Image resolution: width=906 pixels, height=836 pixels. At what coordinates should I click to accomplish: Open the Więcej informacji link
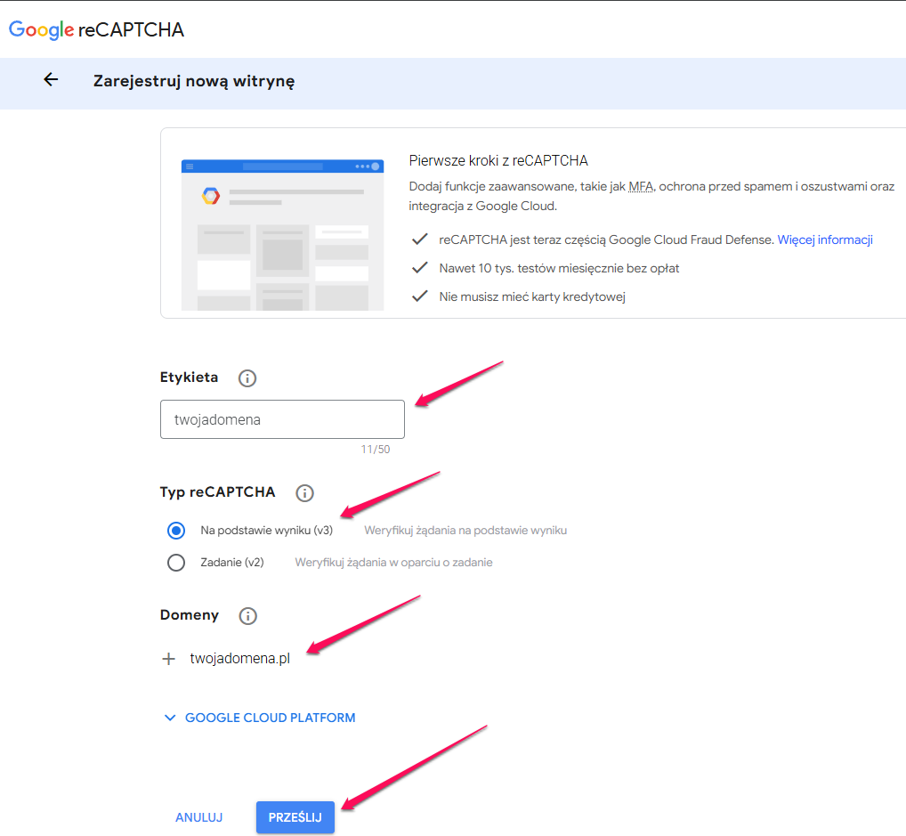pyautogui.click(x=824, y=239)
